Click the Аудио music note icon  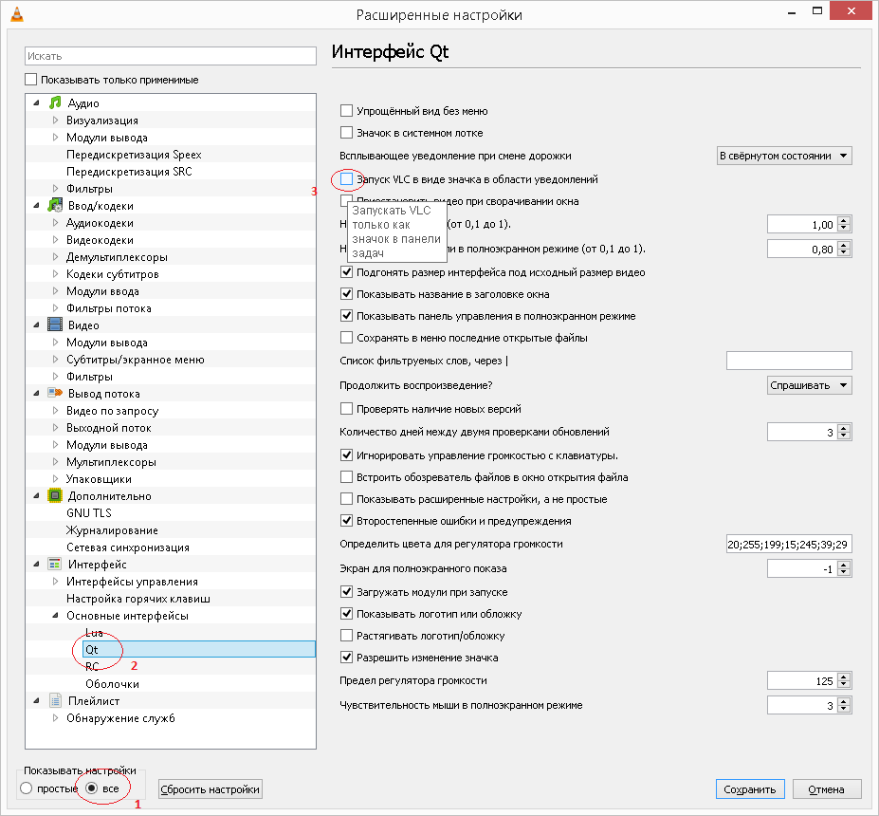[x=55, y=102]
